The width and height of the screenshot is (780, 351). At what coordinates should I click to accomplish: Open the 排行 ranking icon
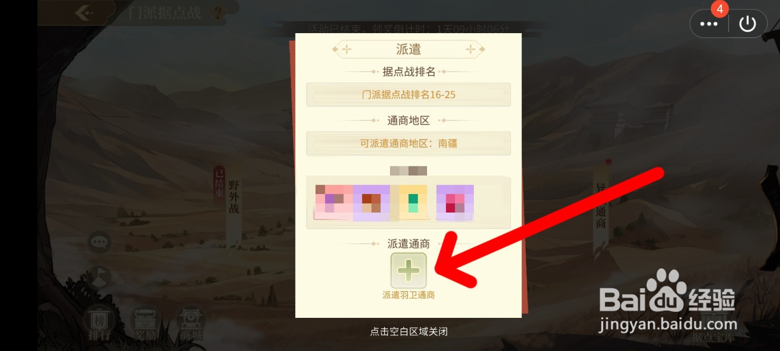[99, 323]
